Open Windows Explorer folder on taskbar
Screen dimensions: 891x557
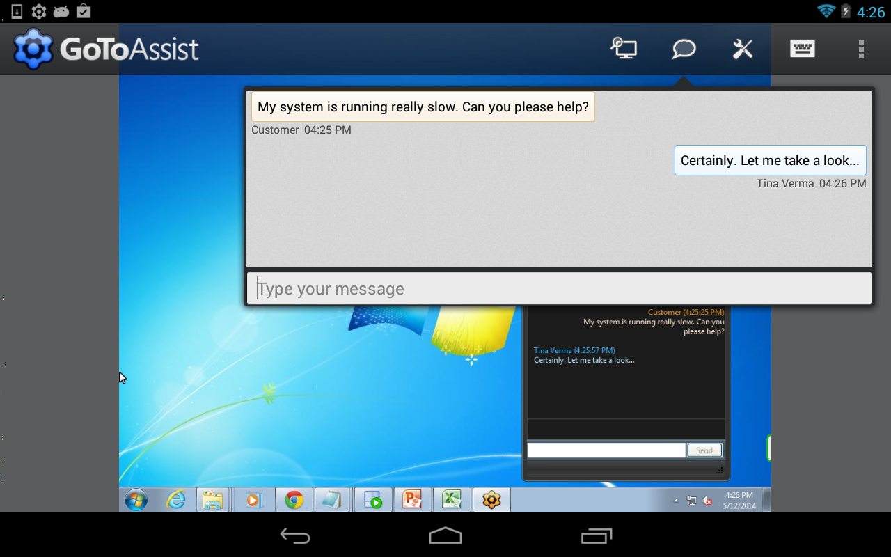point(213,500)
